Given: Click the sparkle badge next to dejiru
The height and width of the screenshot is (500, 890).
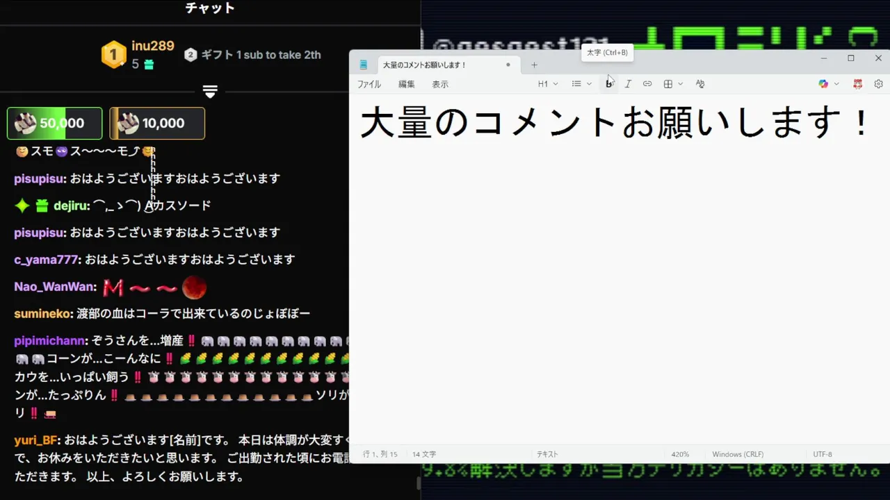Looking at the screenshot, I should click(22, 206).
